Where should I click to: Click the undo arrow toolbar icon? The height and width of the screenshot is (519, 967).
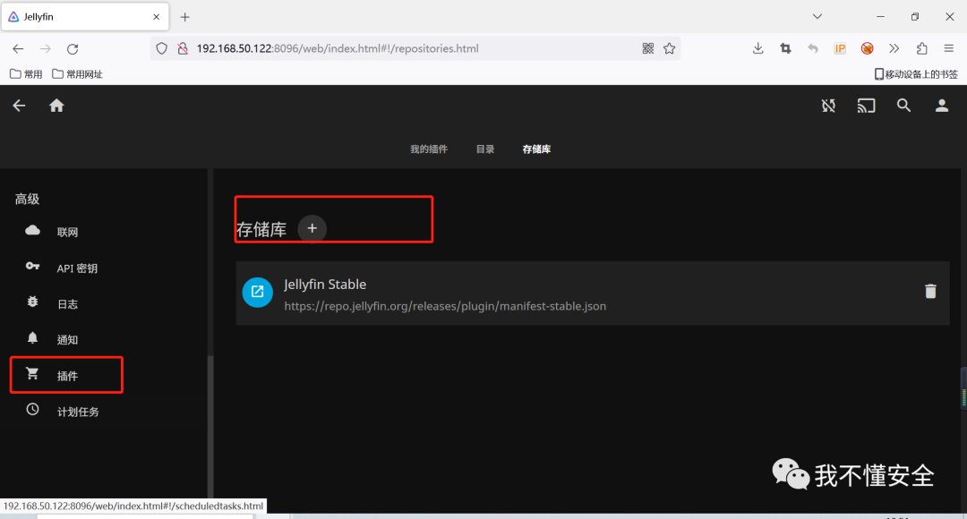(813, 48)
